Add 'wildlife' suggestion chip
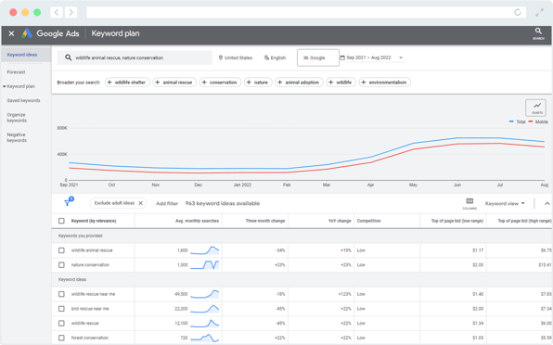 341,83
